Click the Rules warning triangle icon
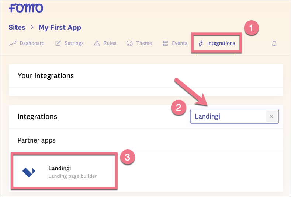This screenshot has height=197, width=291. 97,43
